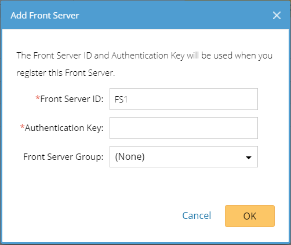Open the Front Server Group dropdown
The height and width of the screenshot is (245, 291).
click(184, 156)
